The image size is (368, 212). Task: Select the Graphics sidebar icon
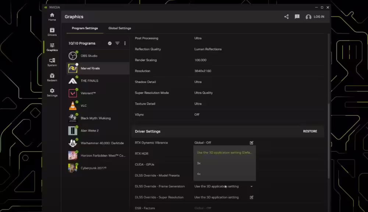click(52, 47)
